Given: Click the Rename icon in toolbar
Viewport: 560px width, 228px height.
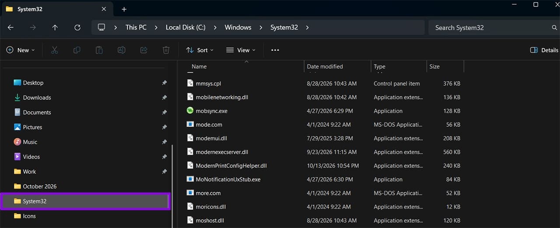Looking at the screenshot, I should [122, 50].
